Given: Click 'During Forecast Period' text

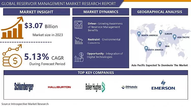Looking at the screenshot, I should [47, 64].
